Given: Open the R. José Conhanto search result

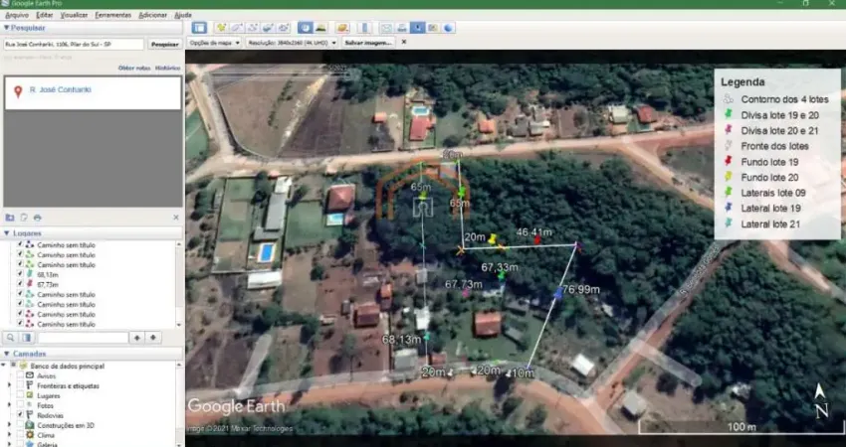Looking at the screenshot, I should click(61, 90).
